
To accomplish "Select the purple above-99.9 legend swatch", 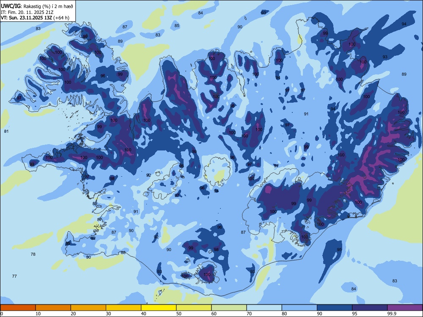I will coord(405,308).
